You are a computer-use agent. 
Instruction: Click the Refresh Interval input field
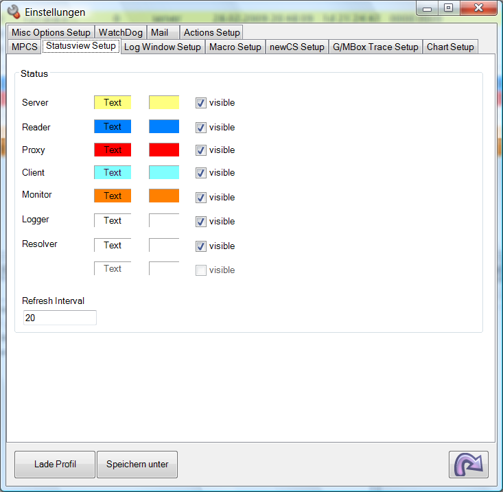[59, 318]
